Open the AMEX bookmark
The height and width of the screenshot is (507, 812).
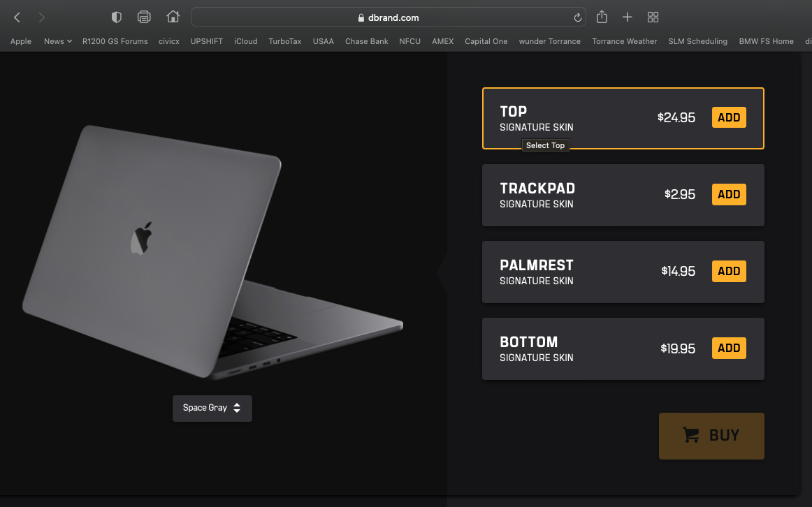[443, 41]
